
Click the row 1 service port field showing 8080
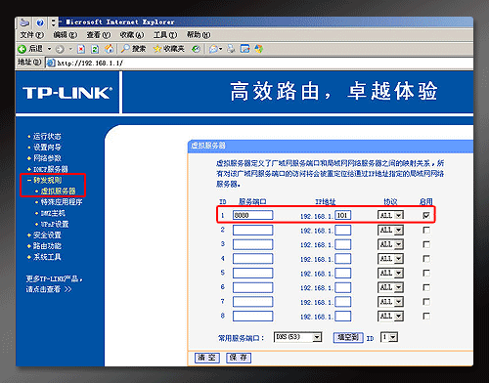click(x=252, y=215)
